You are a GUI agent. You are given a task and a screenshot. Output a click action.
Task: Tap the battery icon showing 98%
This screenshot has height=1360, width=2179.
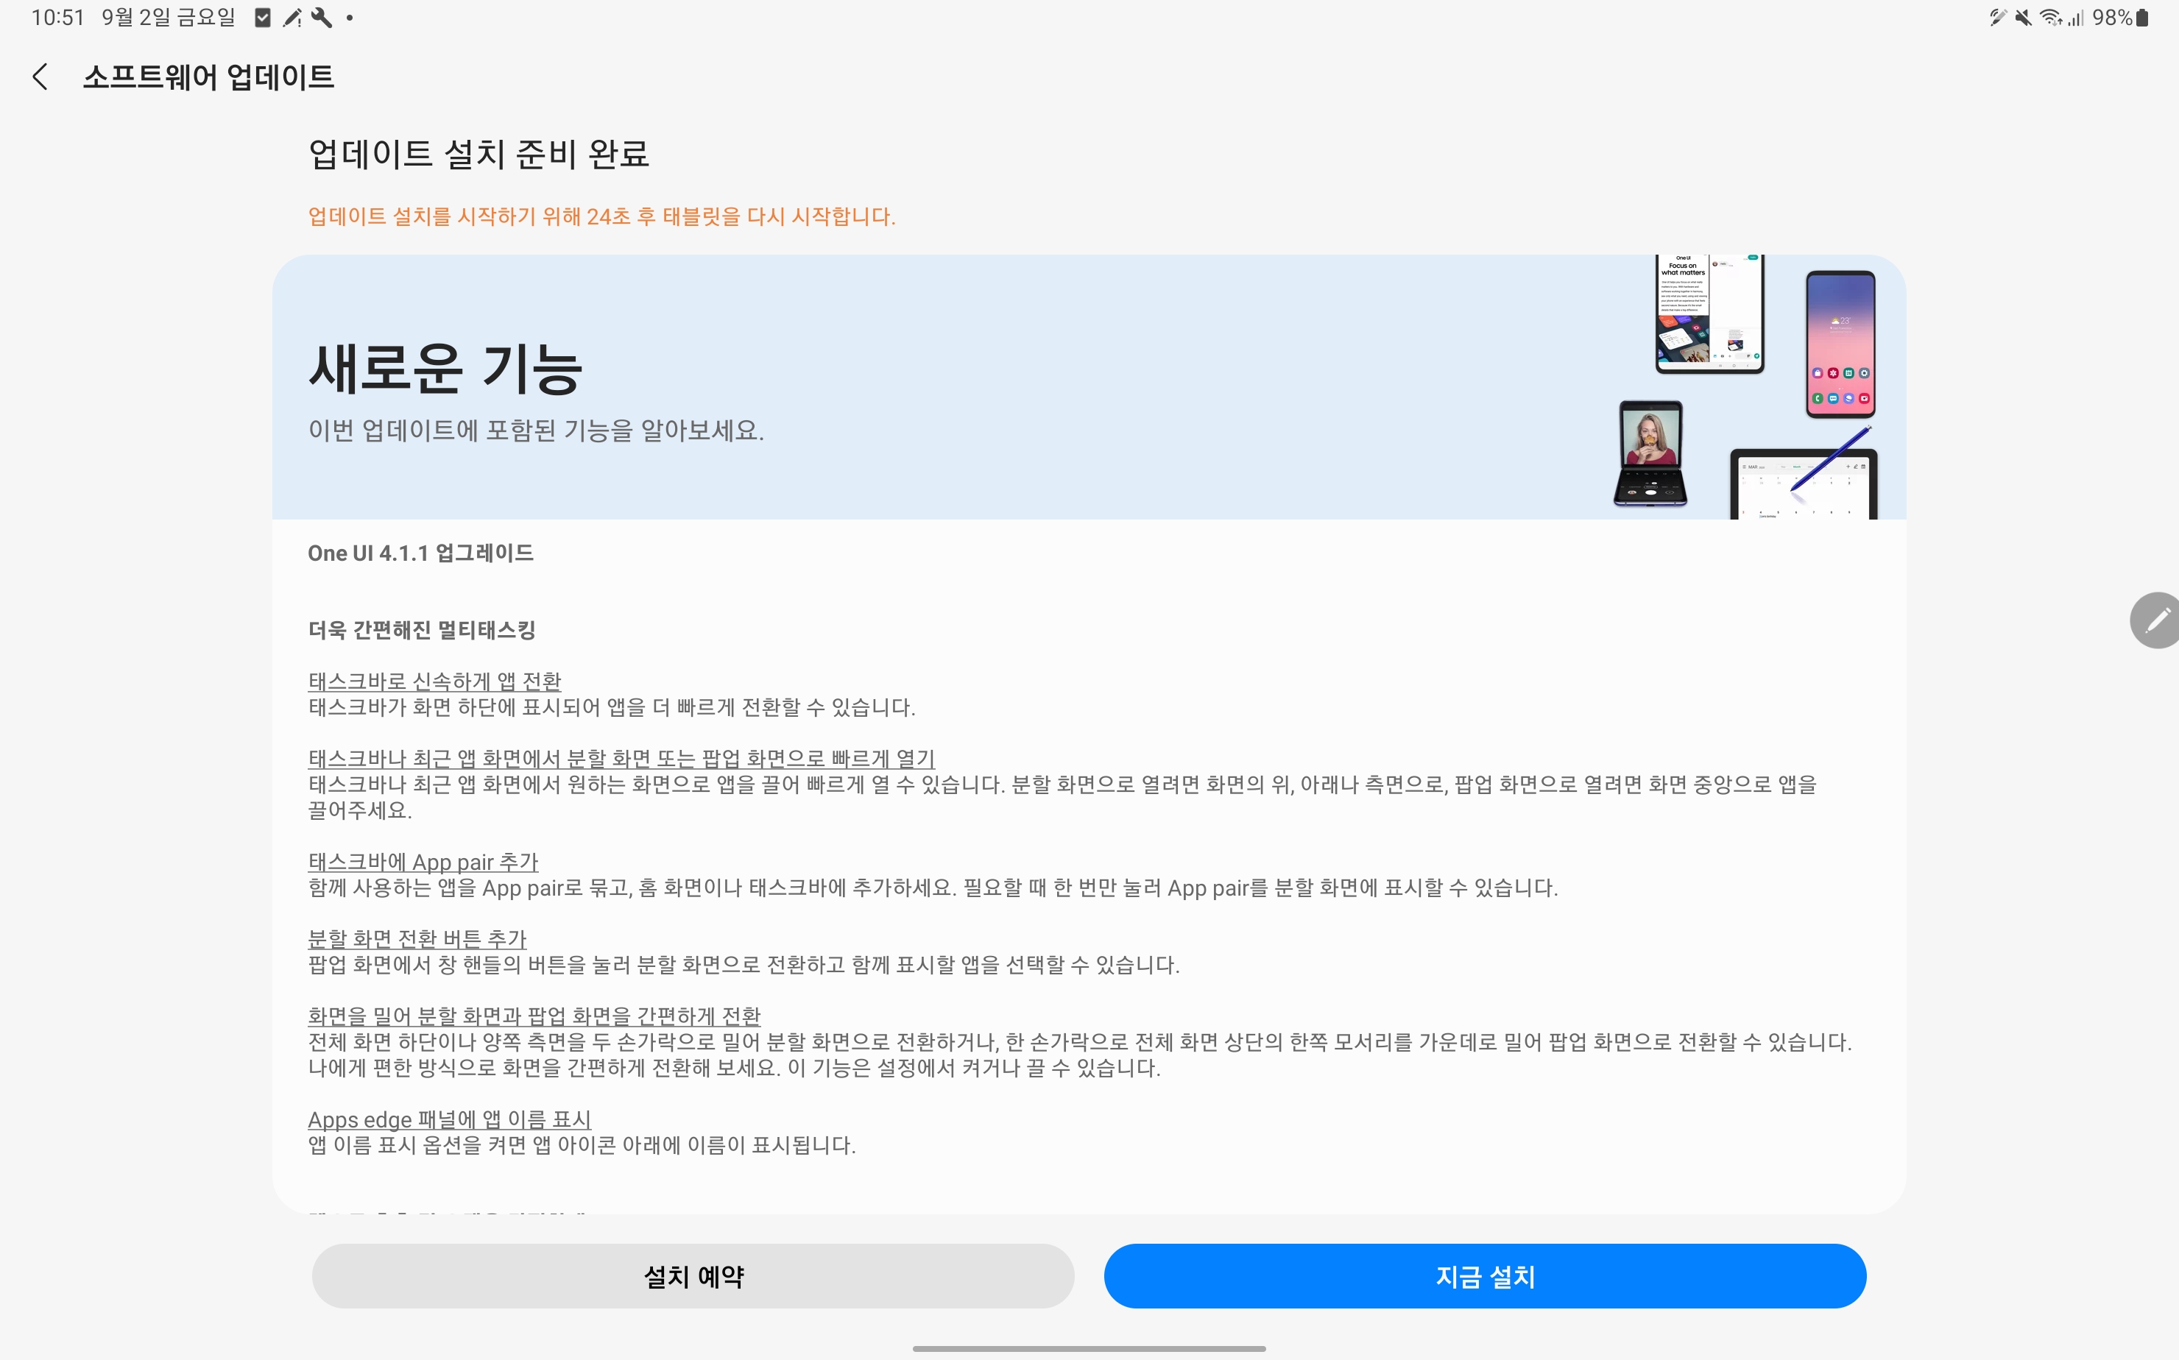pos(2142,17)
